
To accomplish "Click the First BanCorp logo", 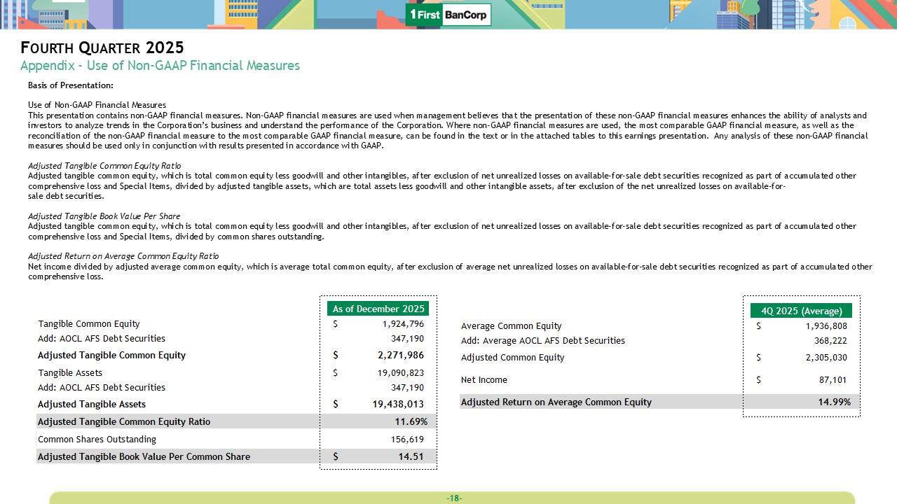I will click(448, 15).
